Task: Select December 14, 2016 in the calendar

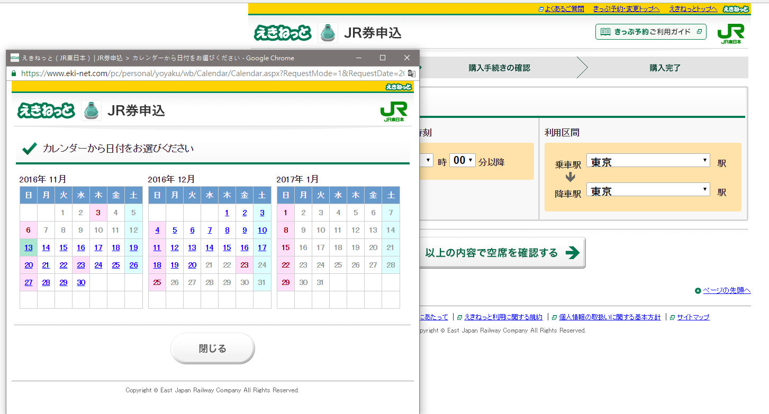Action: 210,247
